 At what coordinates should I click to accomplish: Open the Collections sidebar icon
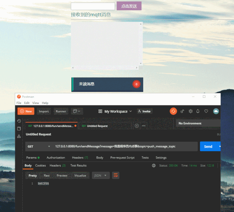(x=19, y=129)
